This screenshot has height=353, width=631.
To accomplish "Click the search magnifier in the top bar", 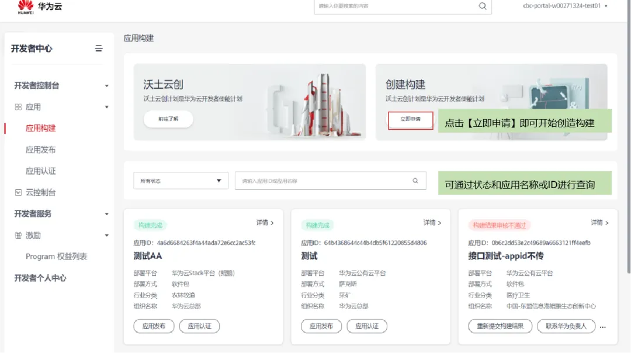I will (483, 6).
